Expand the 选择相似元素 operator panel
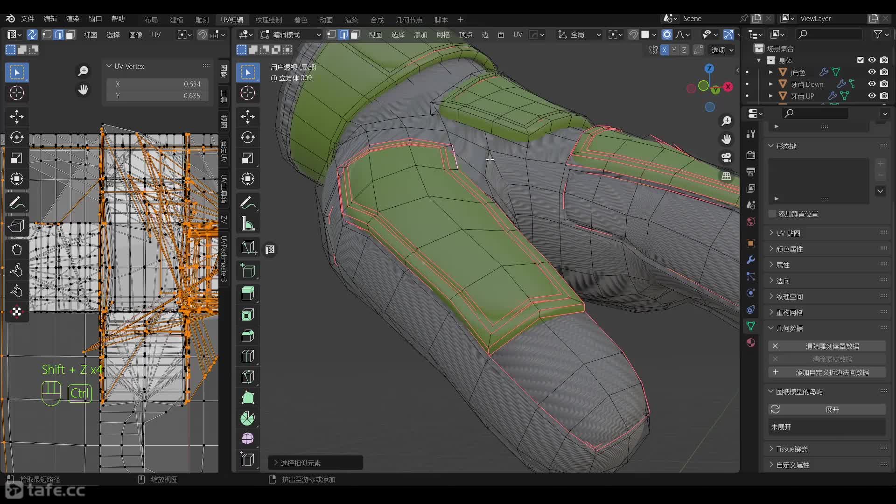This screenshot has width=896, height=504. point(316,463)
